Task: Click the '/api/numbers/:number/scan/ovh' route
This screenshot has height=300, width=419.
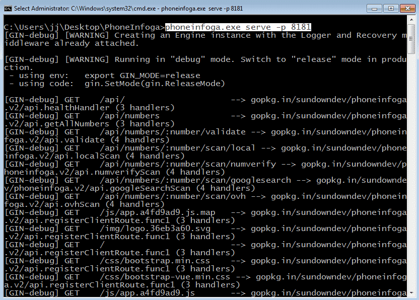Action: click(173, 196)
